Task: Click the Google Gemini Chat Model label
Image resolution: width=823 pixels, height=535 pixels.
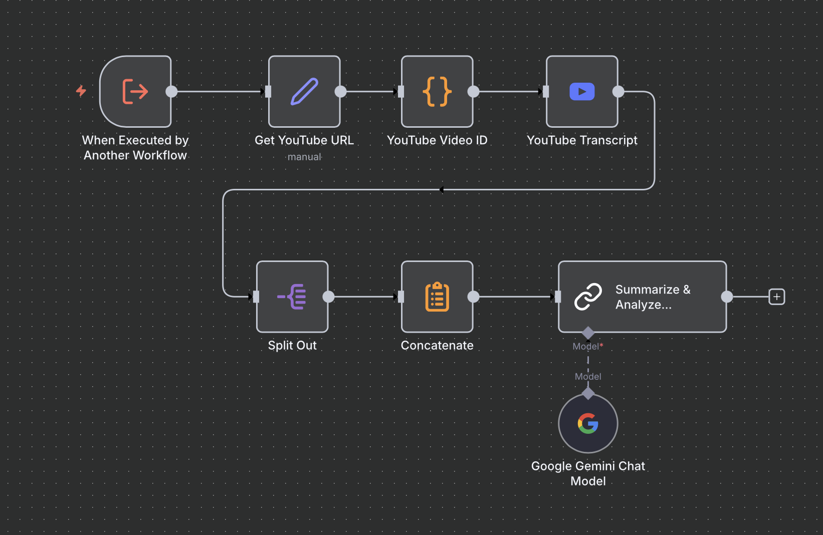Action: click(x=588, y=473)
